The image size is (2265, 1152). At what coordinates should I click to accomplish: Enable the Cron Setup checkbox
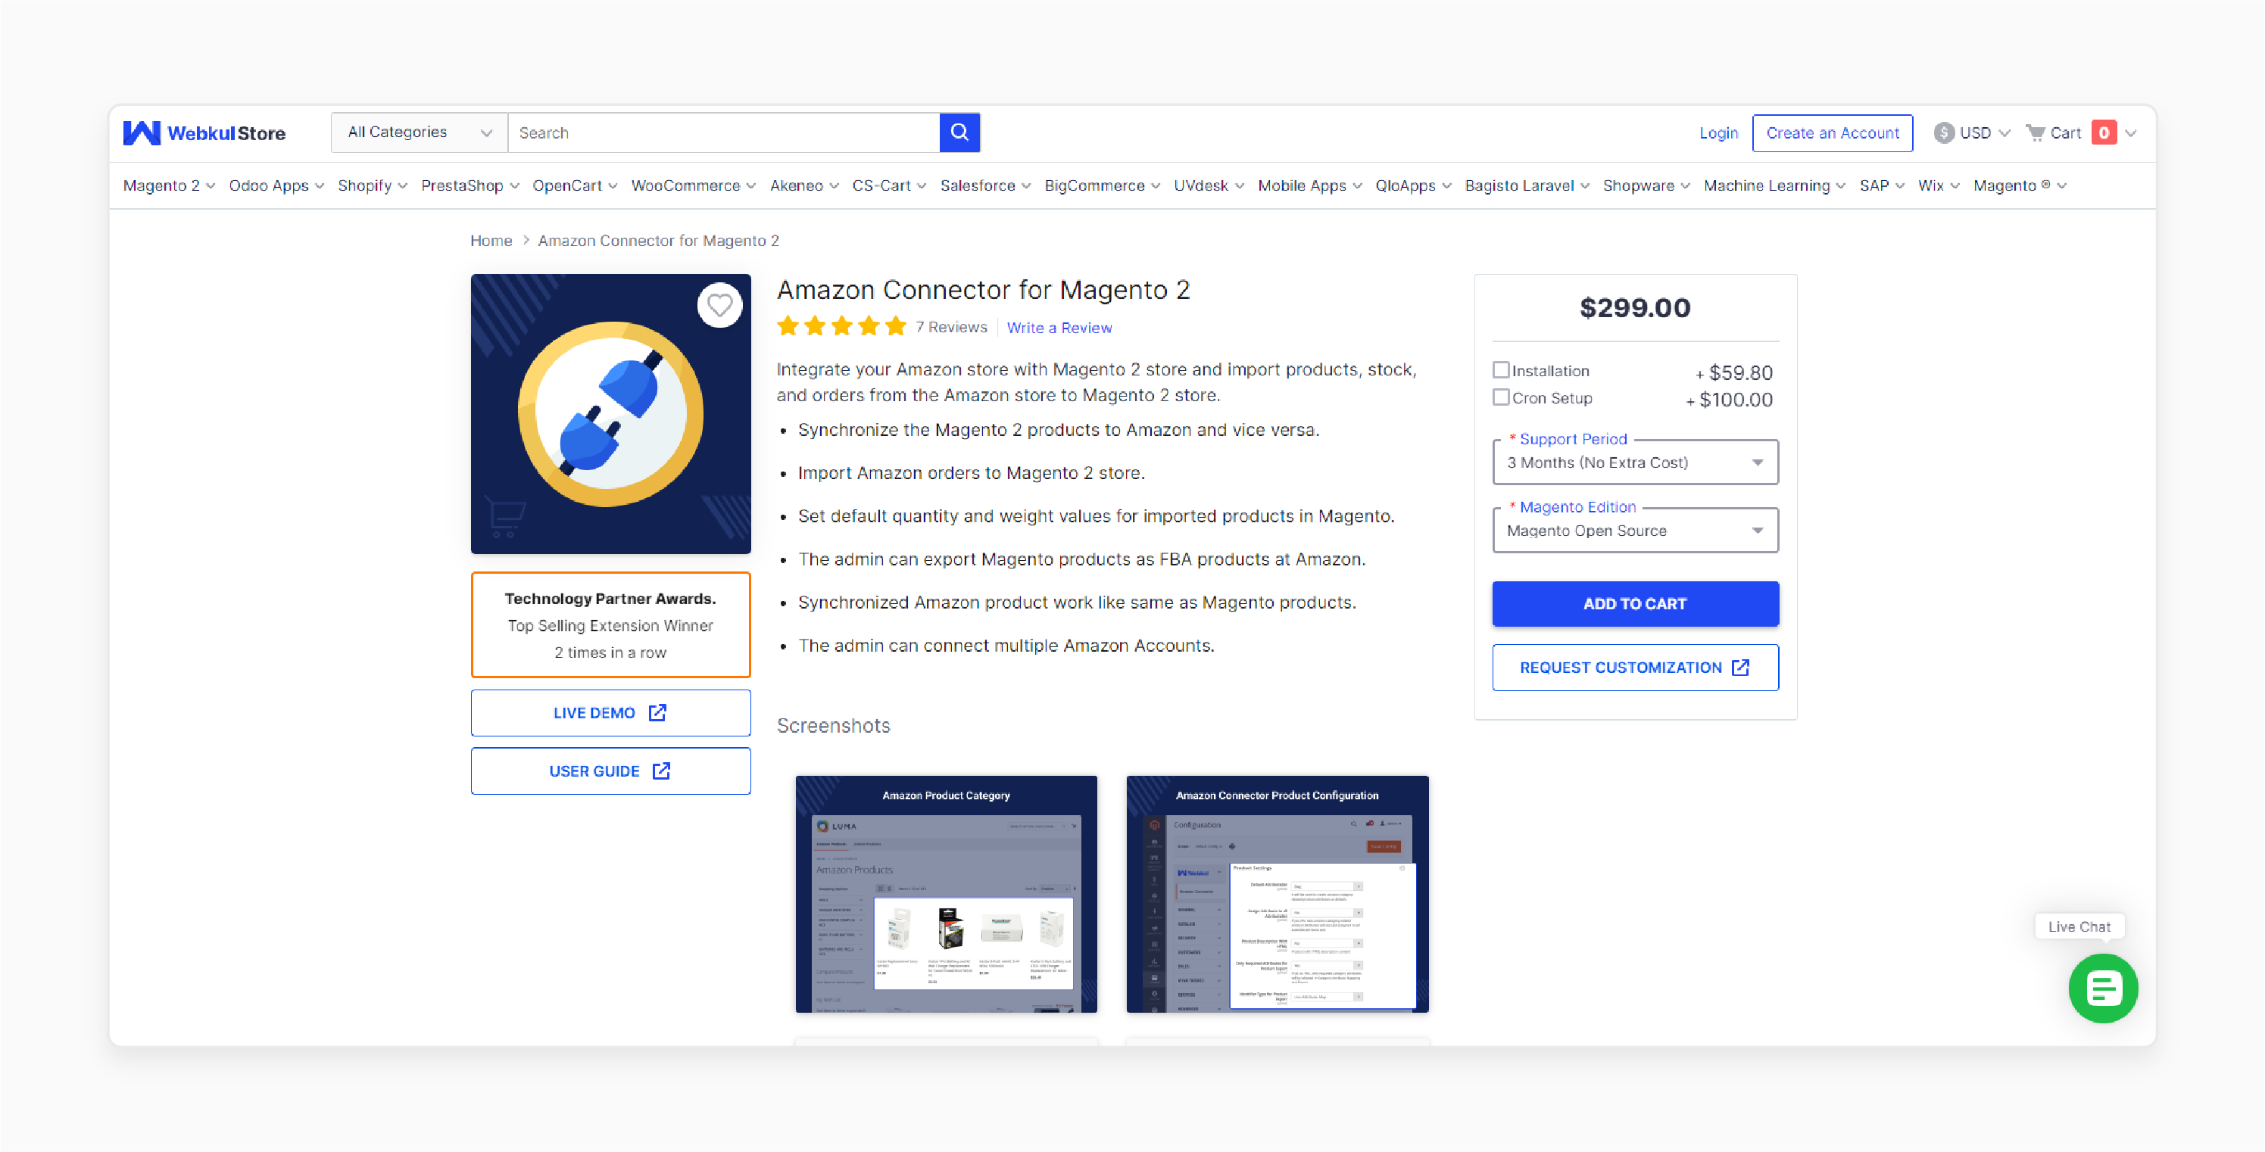1501,397
